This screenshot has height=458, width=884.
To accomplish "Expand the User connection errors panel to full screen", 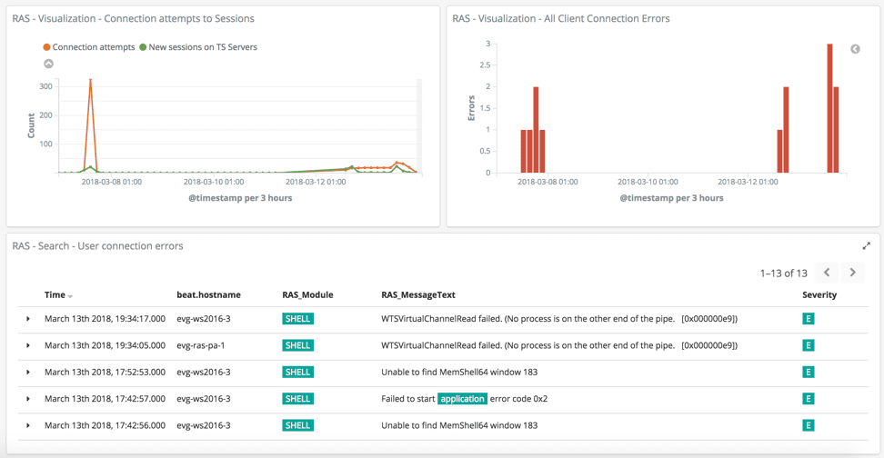I will [x=867, y=246].
